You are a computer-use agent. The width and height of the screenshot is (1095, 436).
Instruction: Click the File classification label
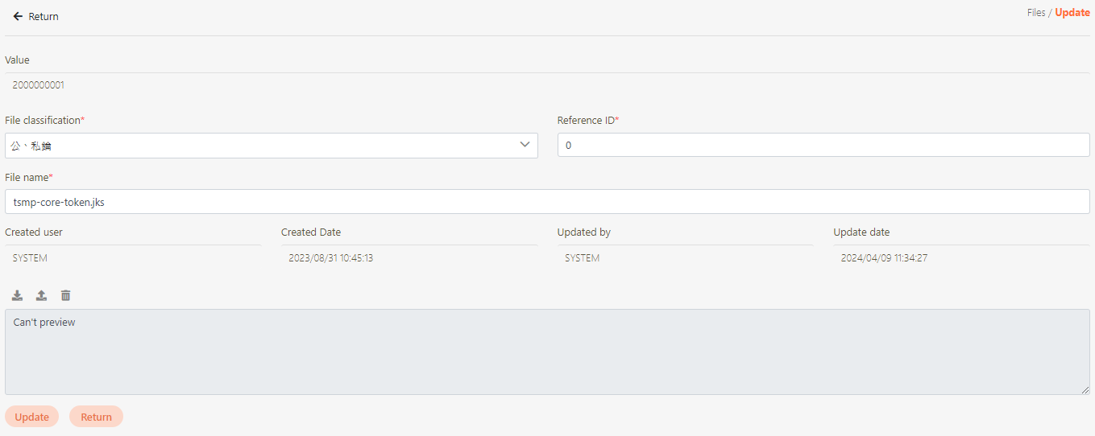coord(44,120)
